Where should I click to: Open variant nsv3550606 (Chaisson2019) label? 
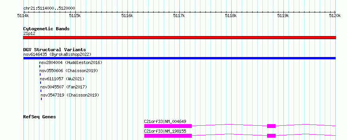click(x=69, y=71)
